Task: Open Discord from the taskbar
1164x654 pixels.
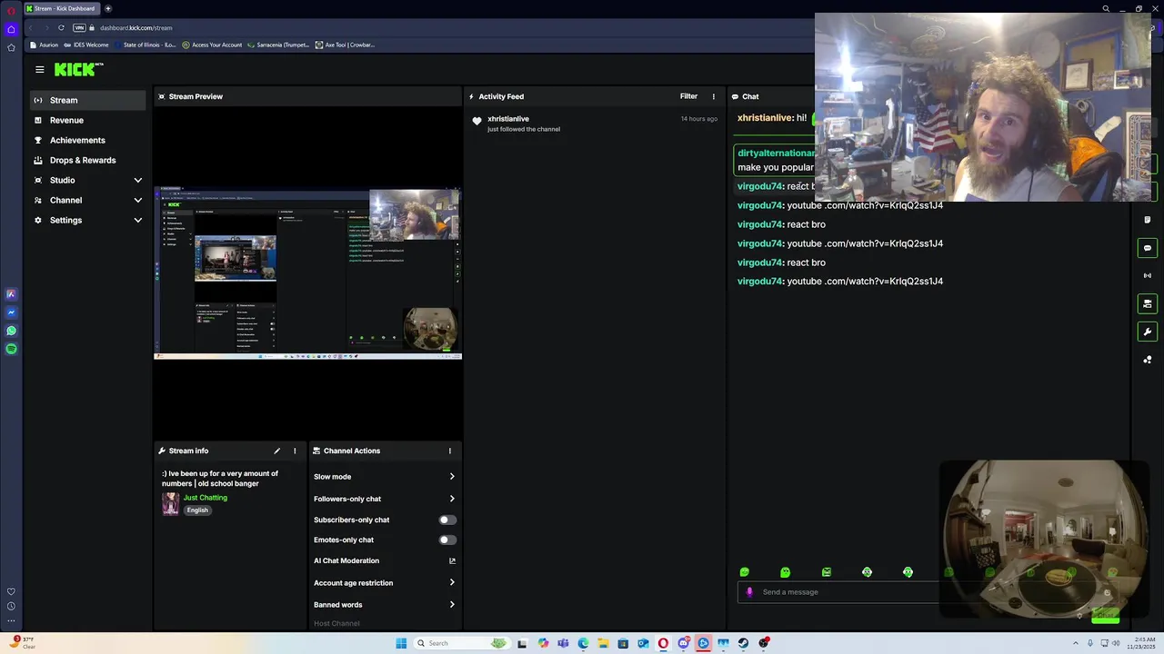Action: coord(683,643)
